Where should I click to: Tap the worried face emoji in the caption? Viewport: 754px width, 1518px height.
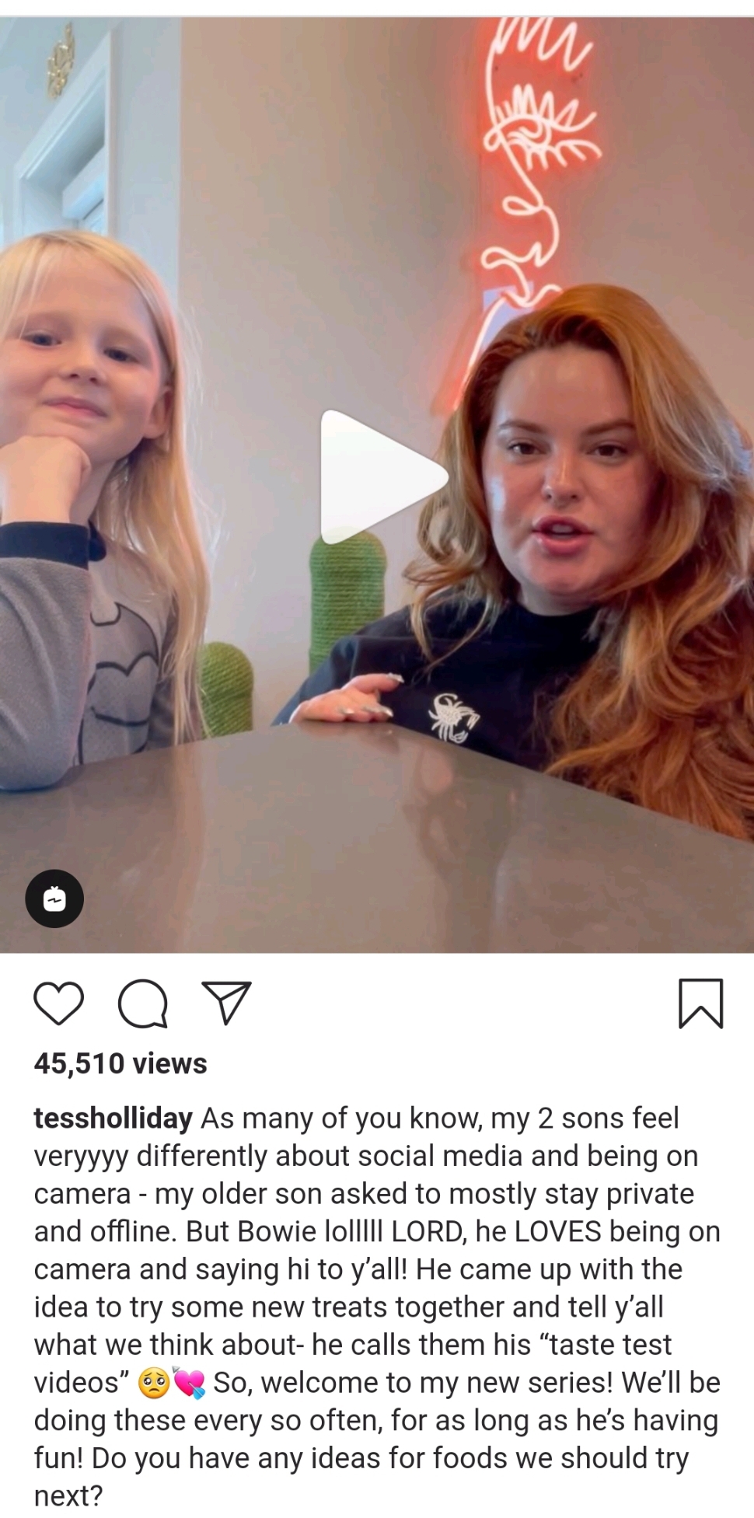pos(154,1384)
